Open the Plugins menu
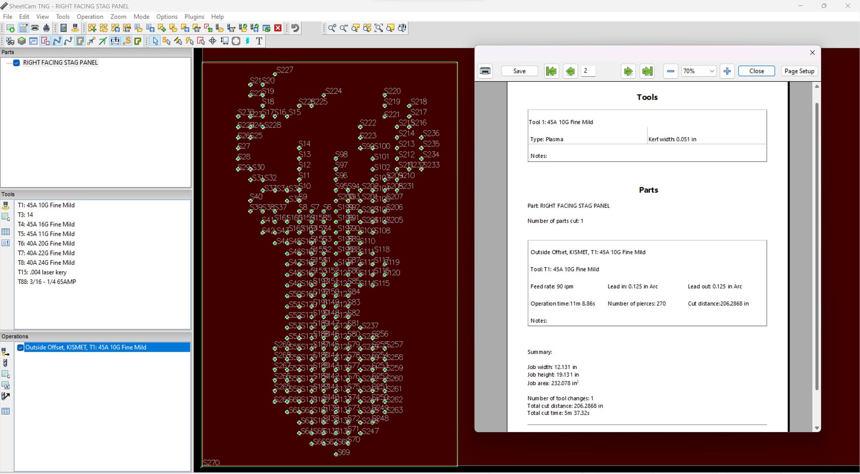This screenshot has width=860, height=474. pos(194,17)
